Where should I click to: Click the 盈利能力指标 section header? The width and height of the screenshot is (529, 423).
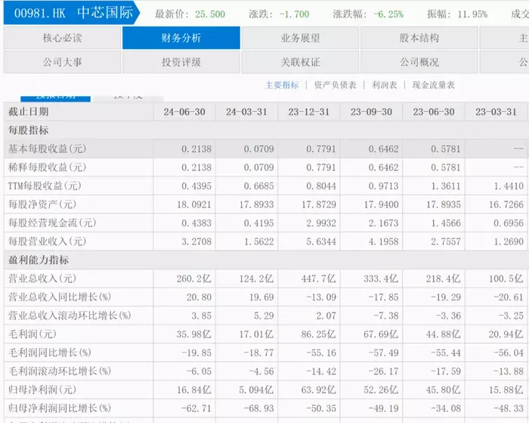pos(39,260)
